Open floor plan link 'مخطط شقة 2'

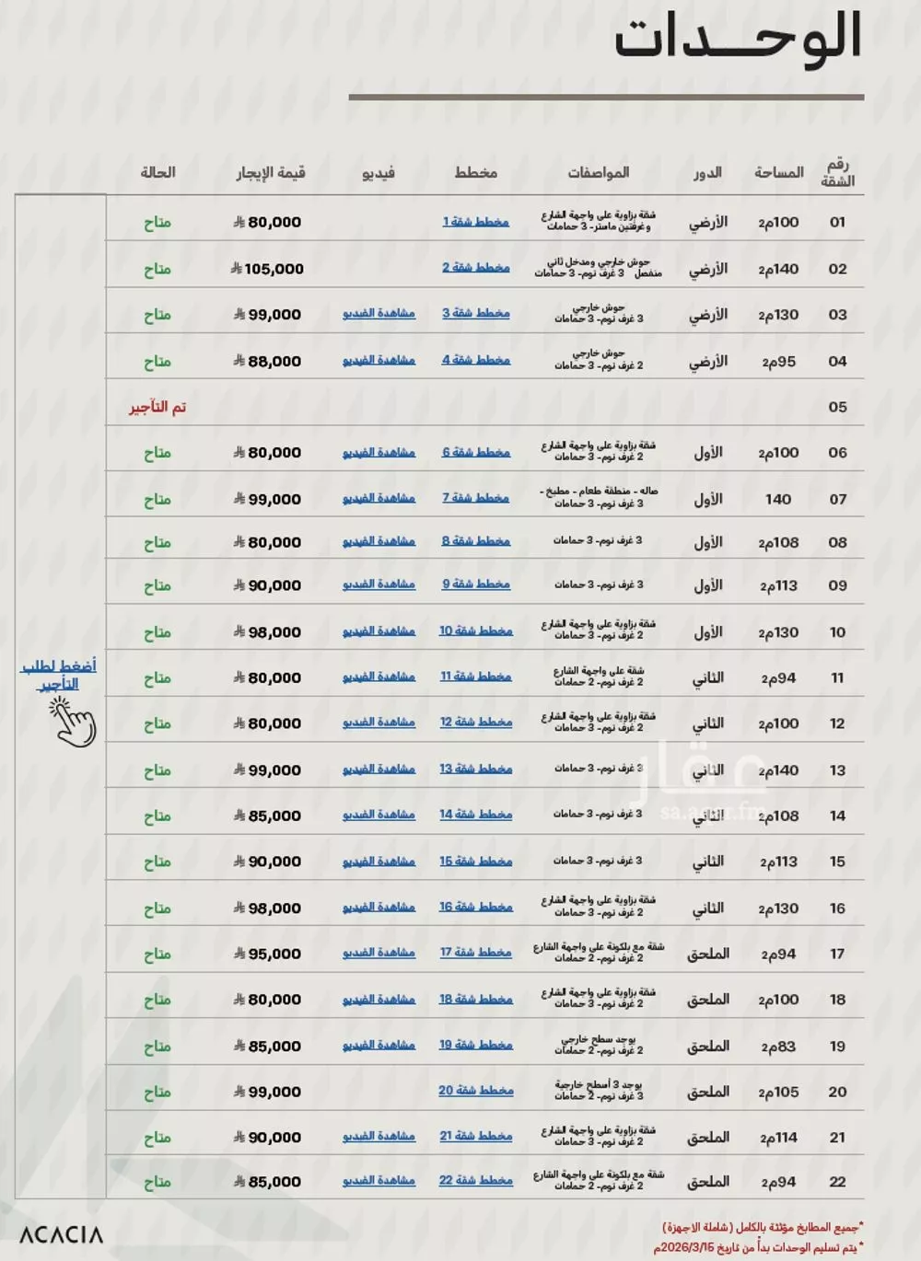click(x=475, y=268)
